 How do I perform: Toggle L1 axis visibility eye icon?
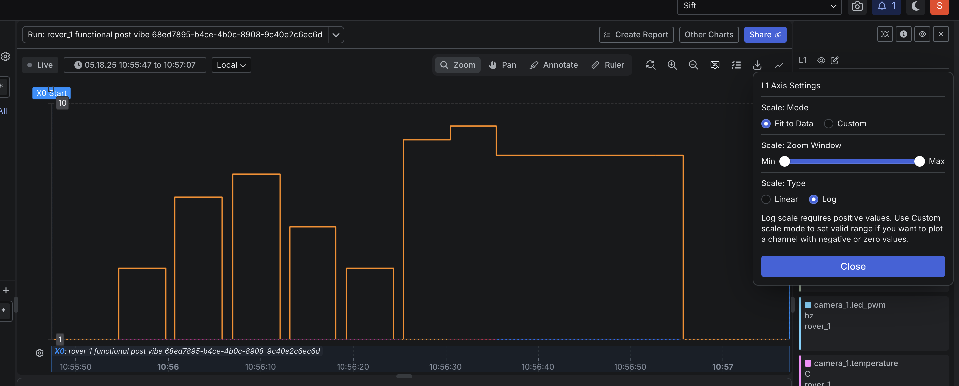click(x=821, y=60)
